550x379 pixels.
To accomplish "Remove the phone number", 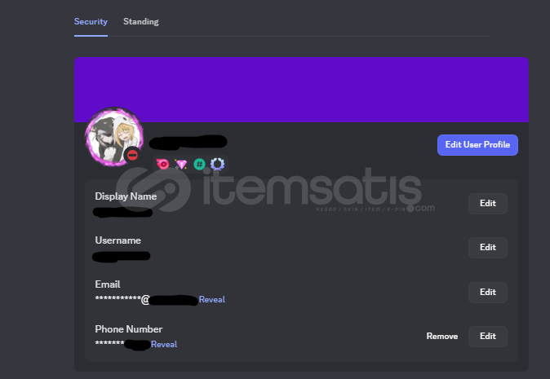I will click(x=442, y=337).
